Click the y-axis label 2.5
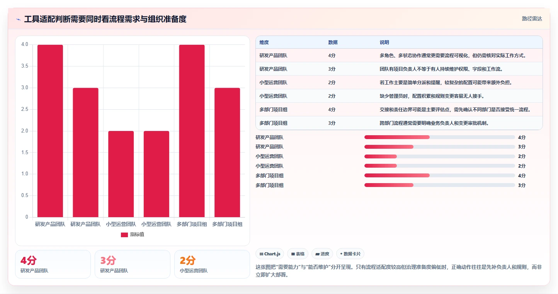The image size is (558, 294). [x=24, y=109]
